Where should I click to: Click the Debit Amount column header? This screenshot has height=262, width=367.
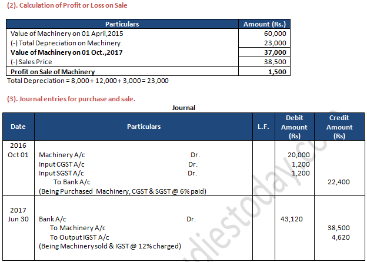click(x=294, y=127)
